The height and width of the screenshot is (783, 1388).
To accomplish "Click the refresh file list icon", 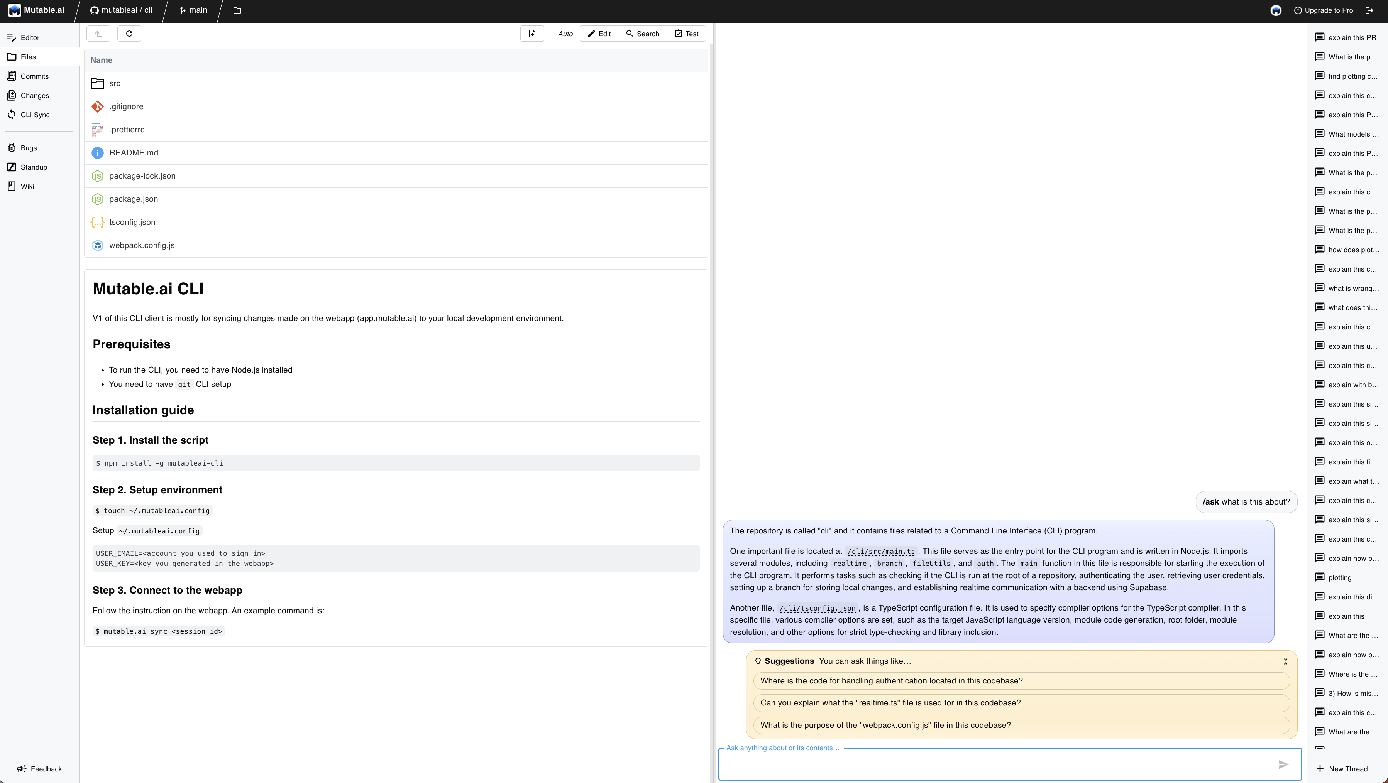I will click(129, 34).
